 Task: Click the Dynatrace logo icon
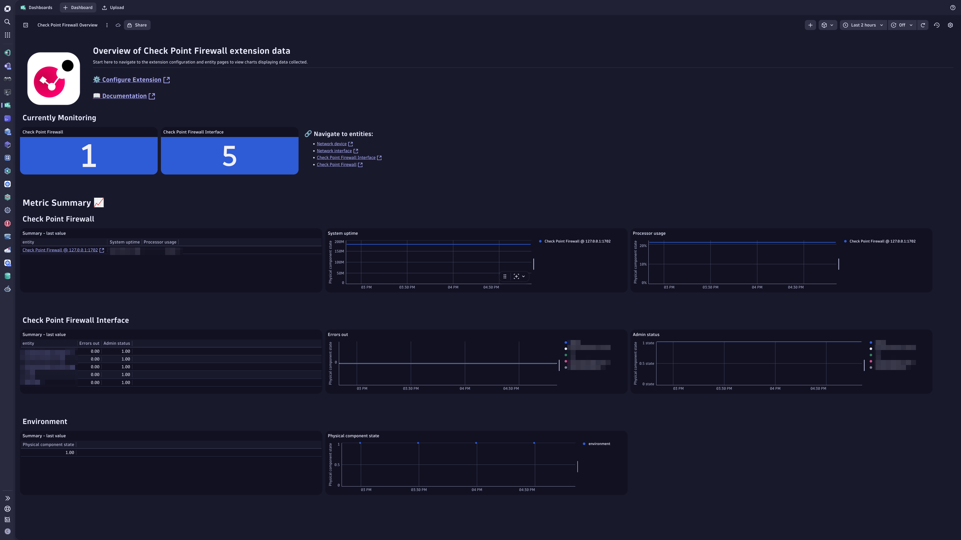point(8,8)
